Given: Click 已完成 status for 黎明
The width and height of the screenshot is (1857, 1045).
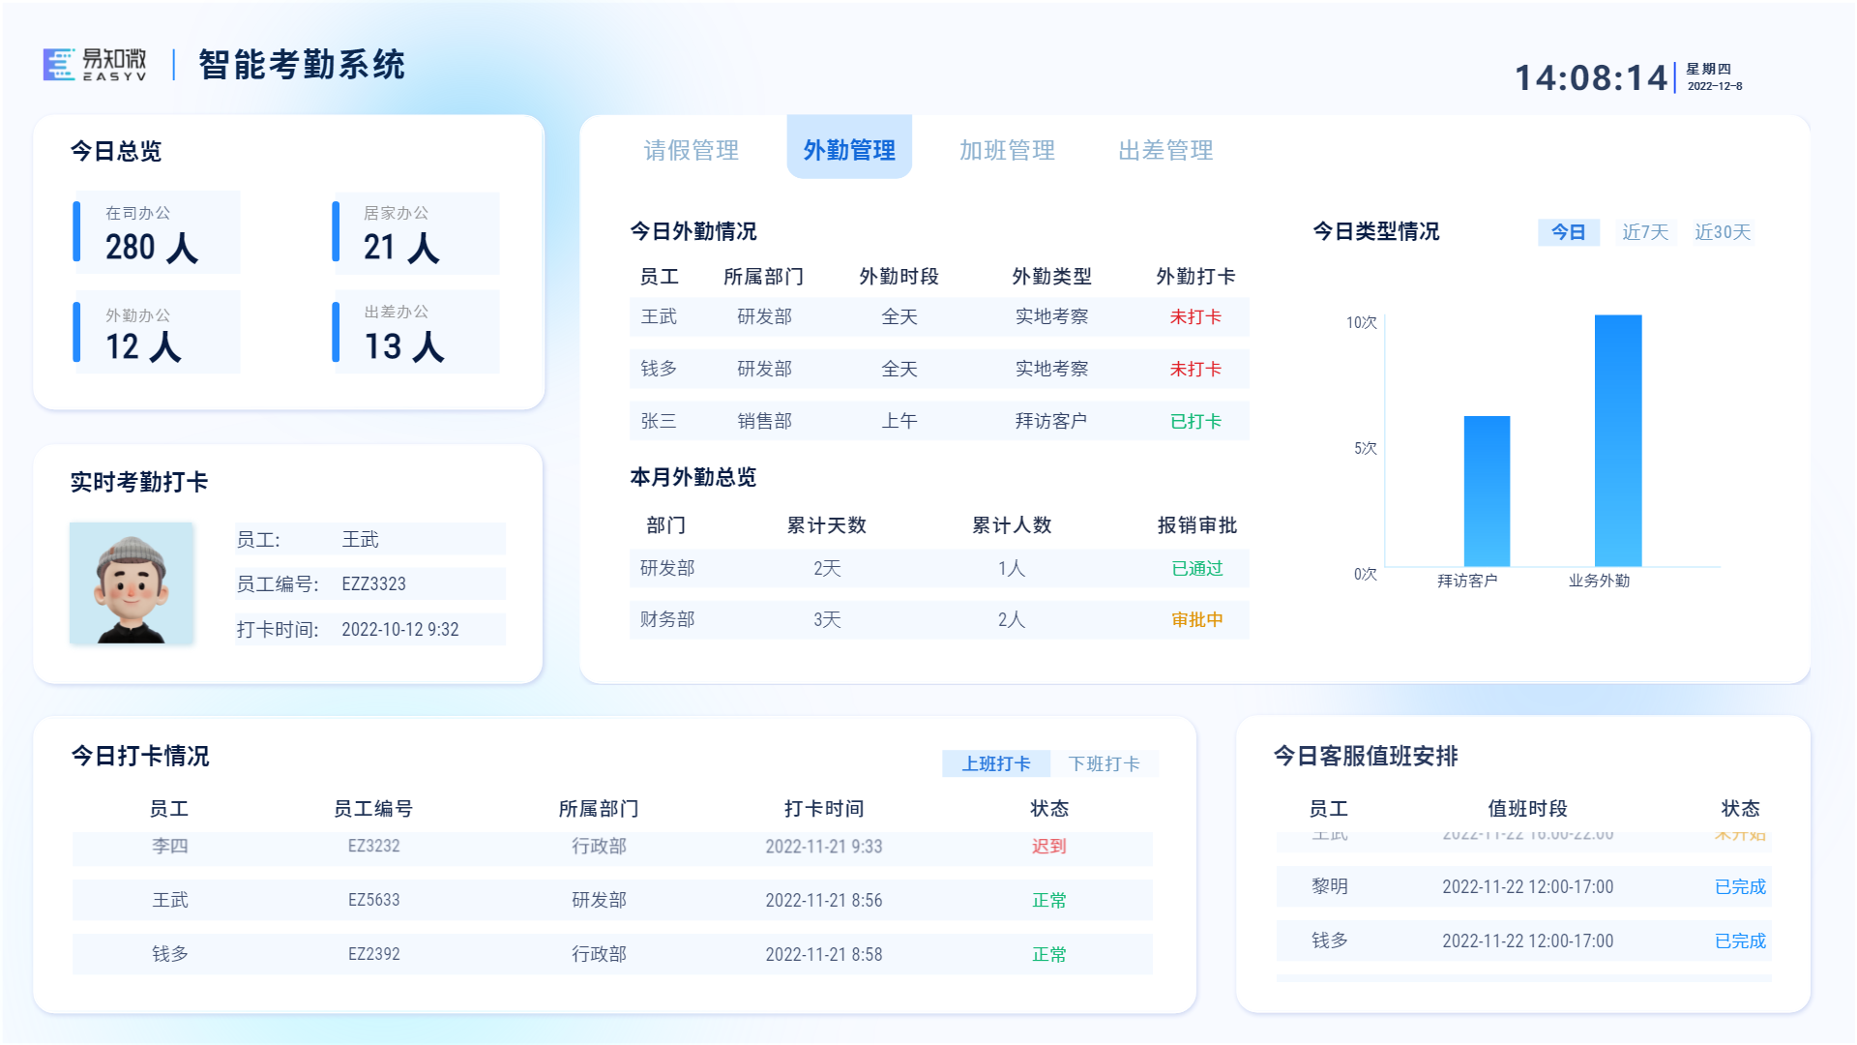Looking at the screenshot, I should click(x=1739, y=886).
